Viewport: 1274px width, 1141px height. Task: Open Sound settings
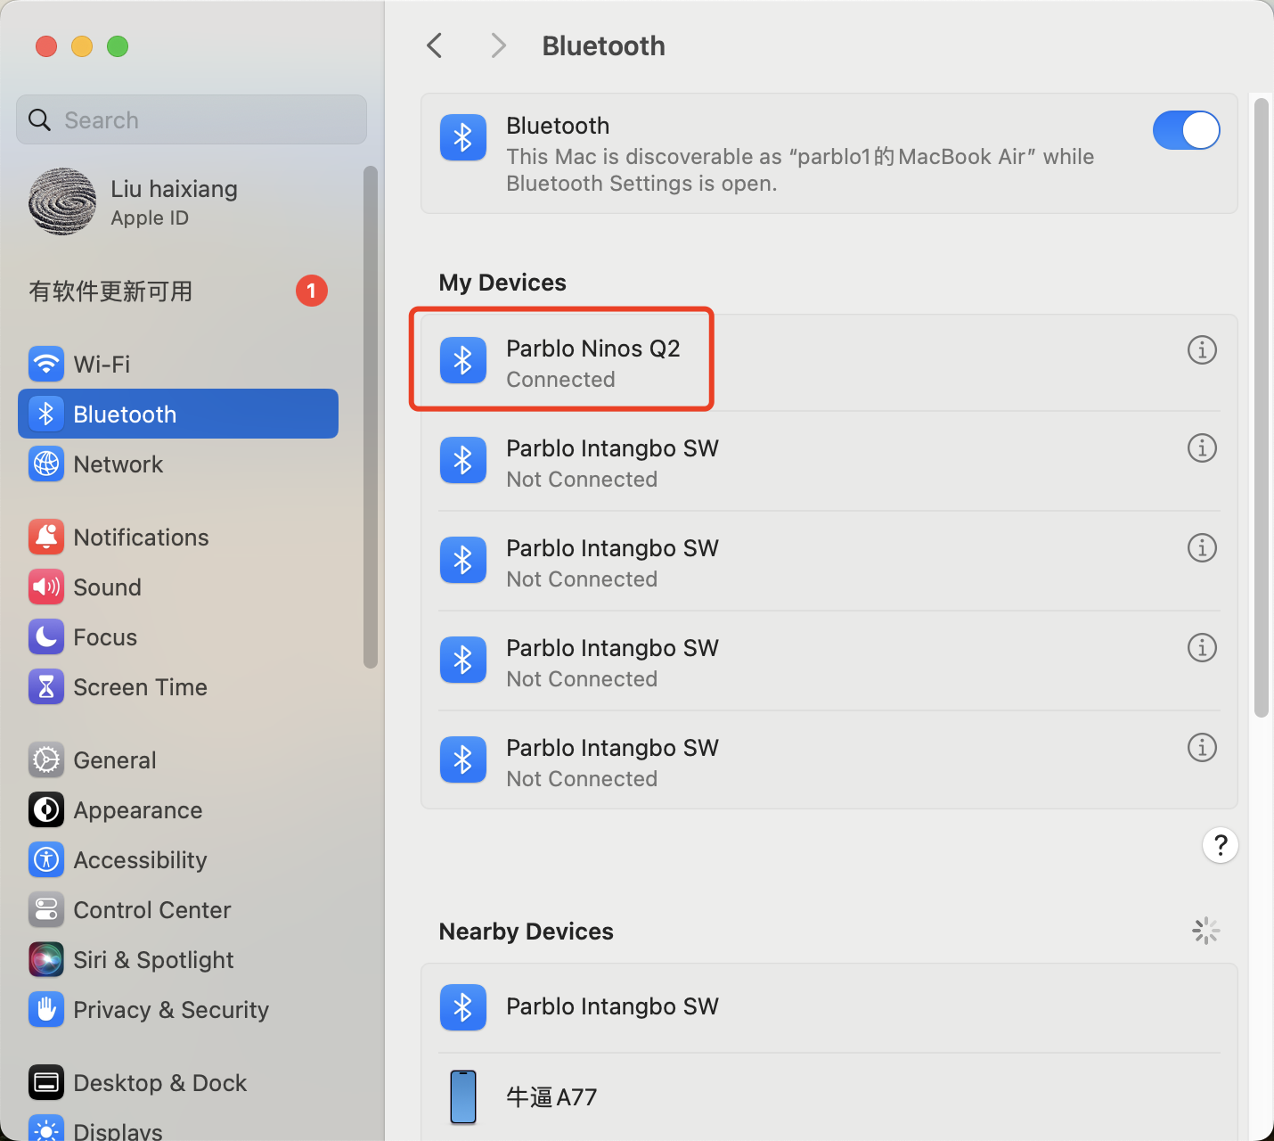(x=178, y=587)
